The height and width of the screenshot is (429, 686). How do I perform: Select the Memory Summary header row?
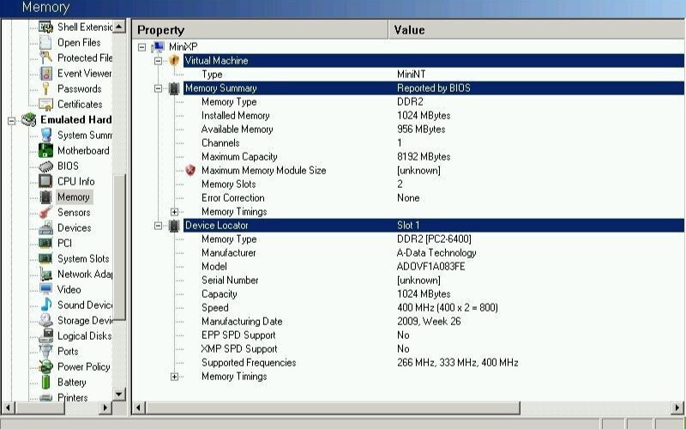pyautogui.click(x=434, y=88)
